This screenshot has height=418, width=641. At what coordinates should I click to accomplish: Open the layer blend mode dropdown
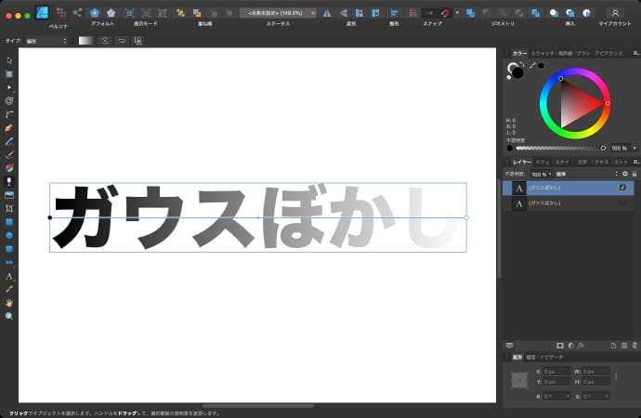click(585, 174)
